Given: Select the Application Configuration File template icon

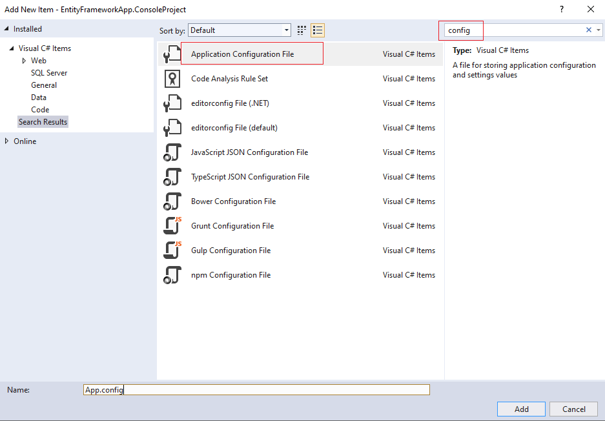Looking at the screenshot, I should pyautogui.click(x=172, y=54).
